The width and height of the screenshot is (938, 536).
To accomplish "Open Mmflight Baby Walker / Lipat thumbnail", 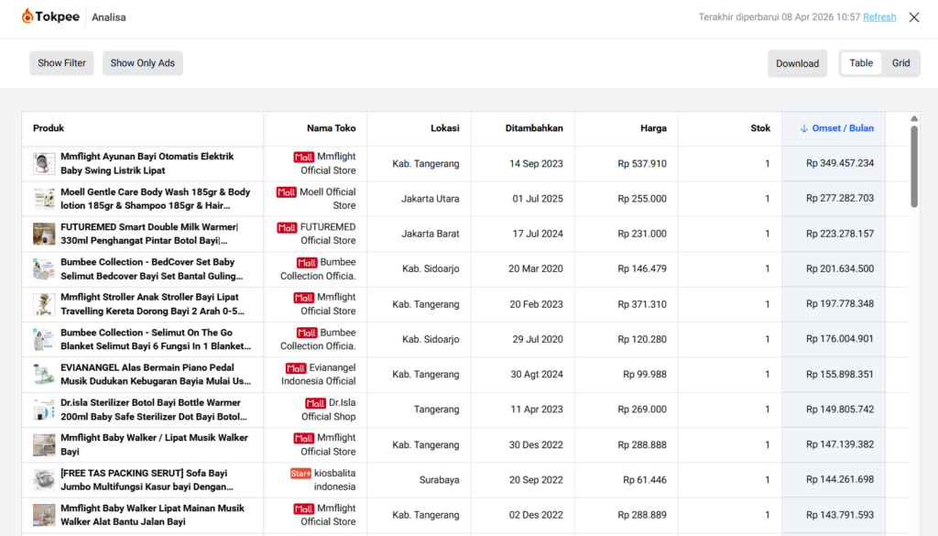I will 44,444.
